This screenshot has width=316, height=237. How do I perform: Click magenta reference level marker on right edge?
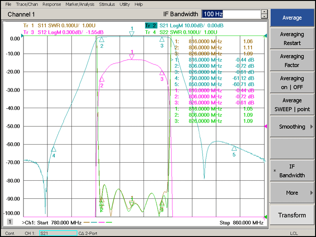(x=265, y=126)
